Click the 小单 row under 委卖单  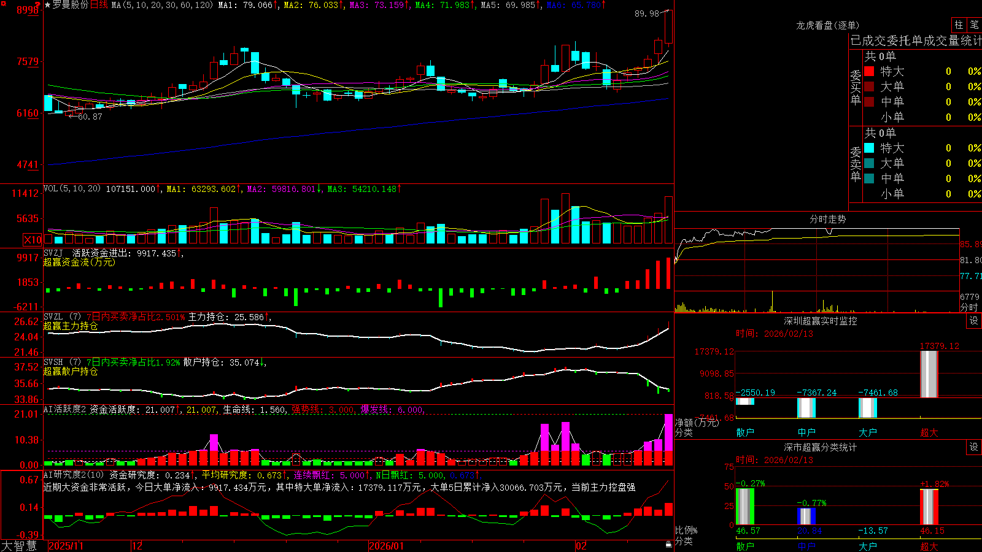click(x=923, y=194)
